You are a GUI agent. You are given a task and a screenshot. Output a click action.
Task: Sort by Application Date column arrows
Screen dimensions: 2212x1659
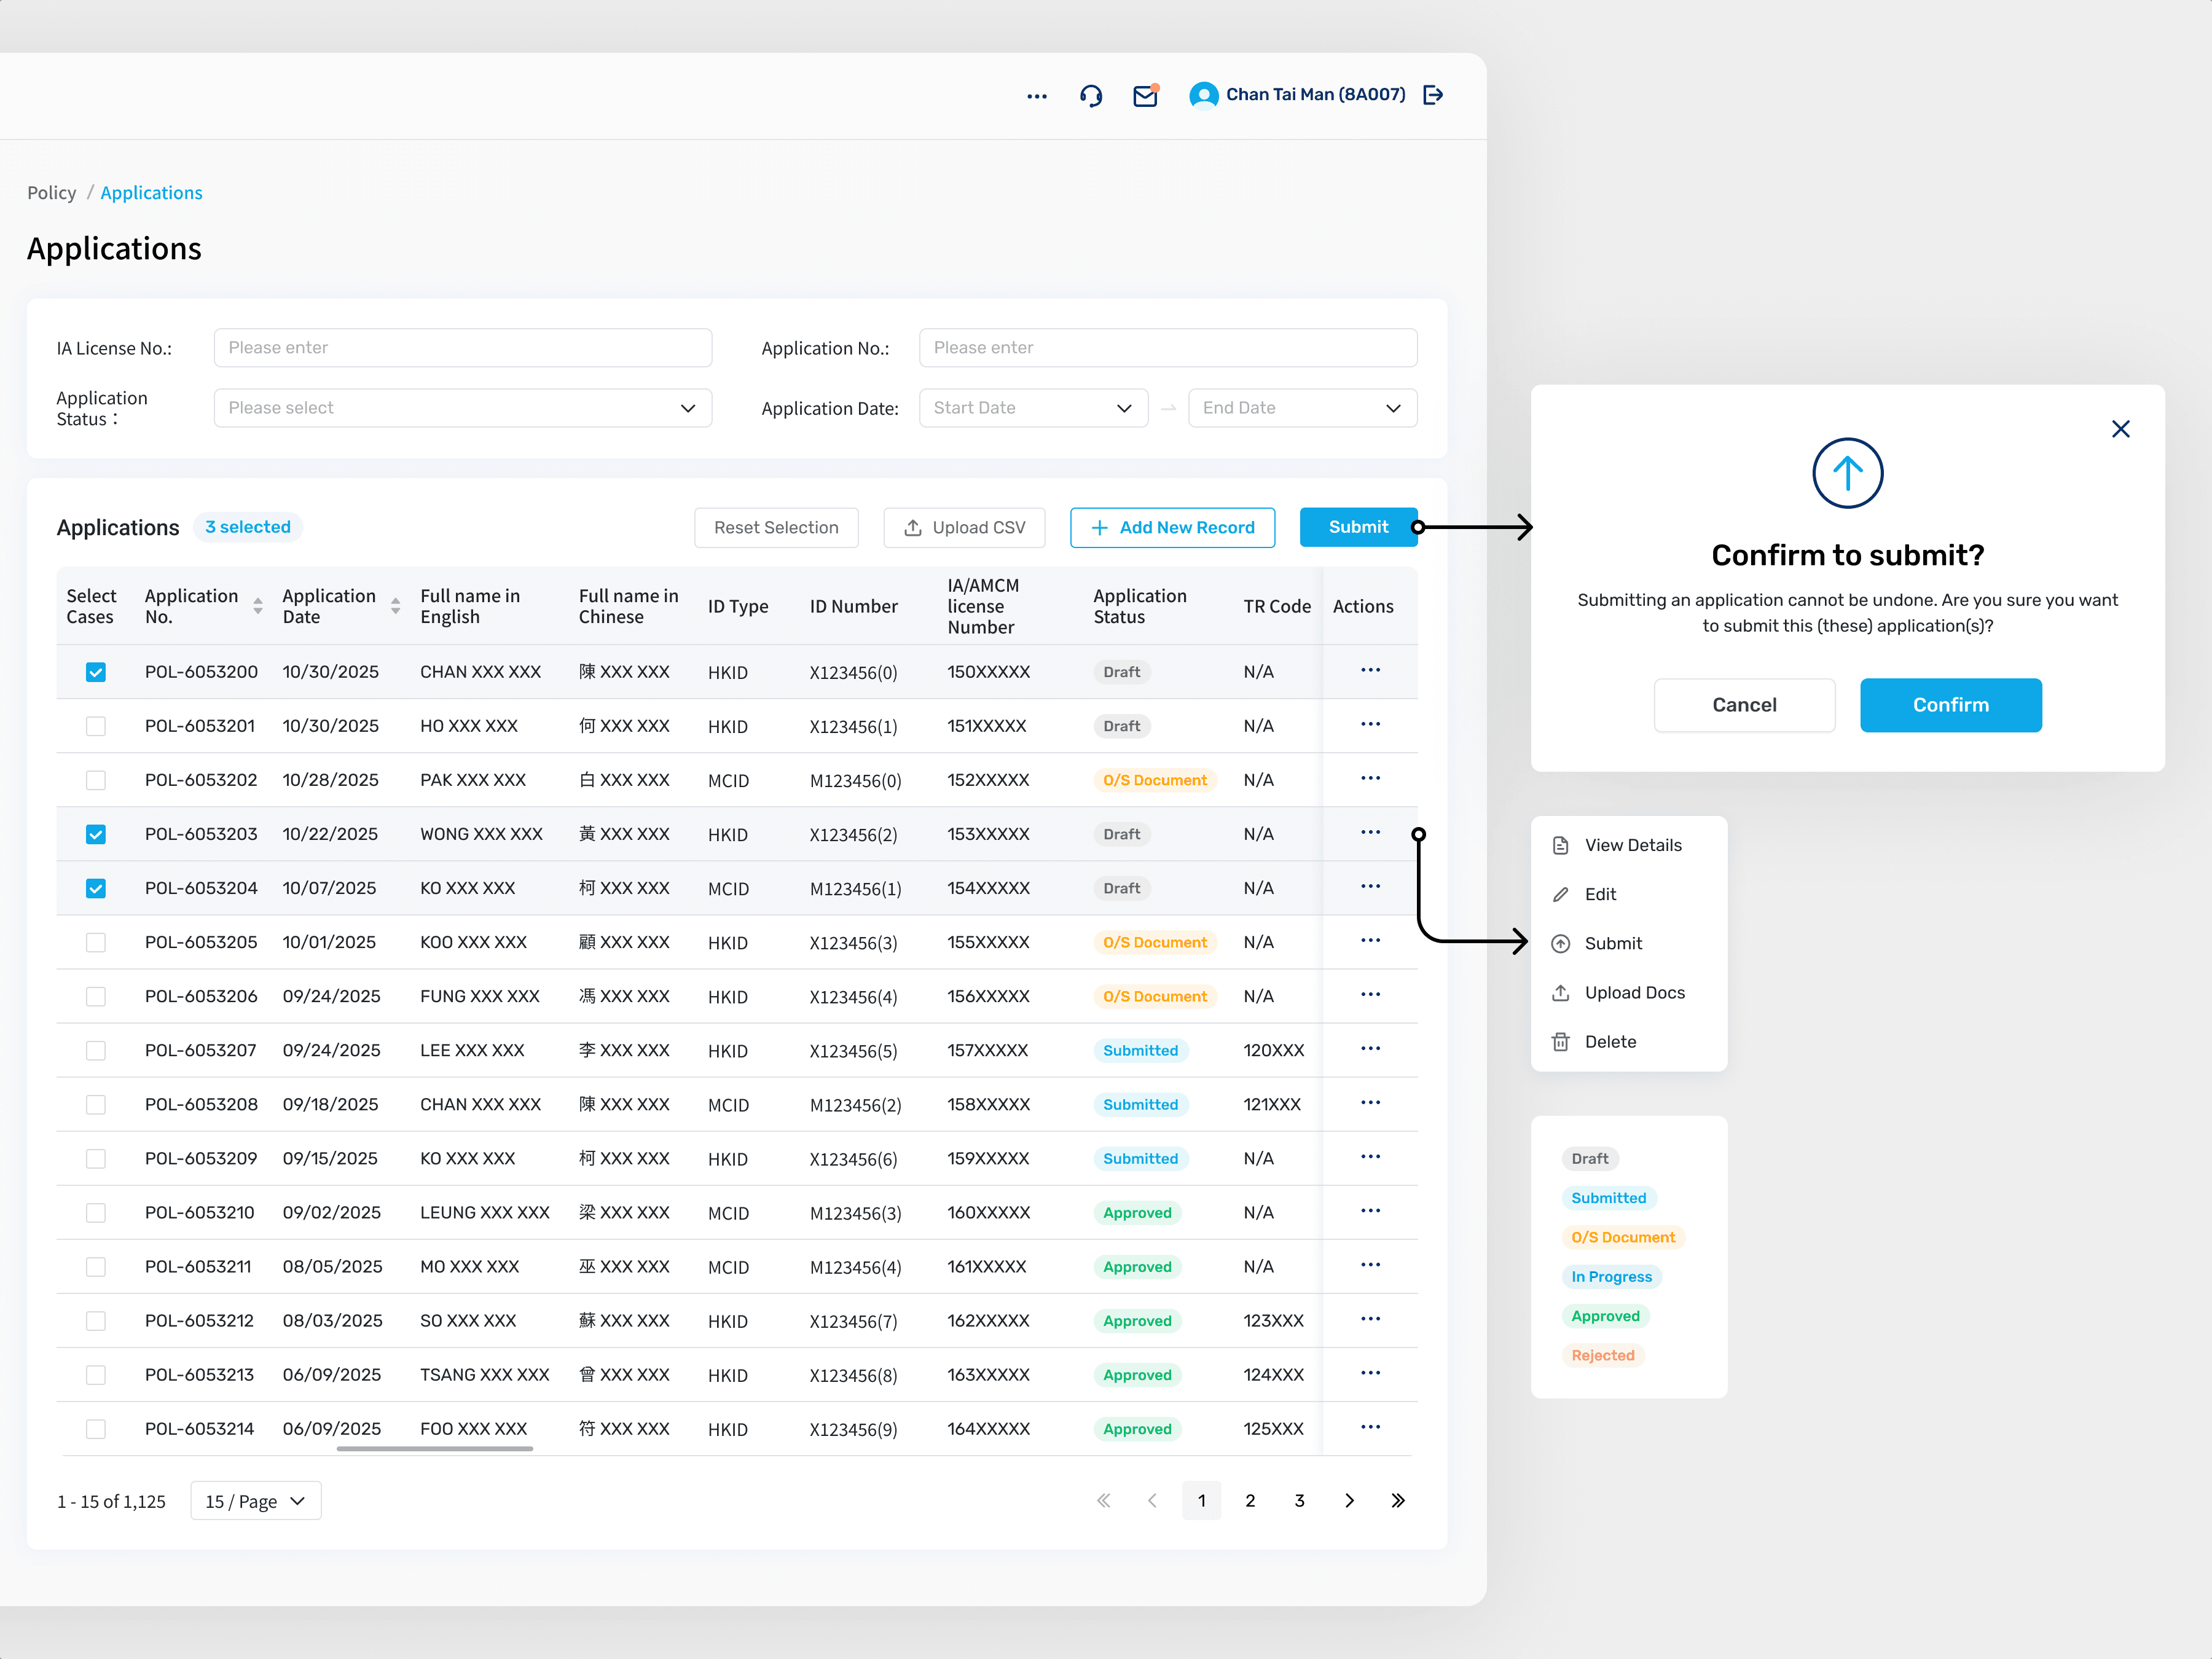[396, 606]
